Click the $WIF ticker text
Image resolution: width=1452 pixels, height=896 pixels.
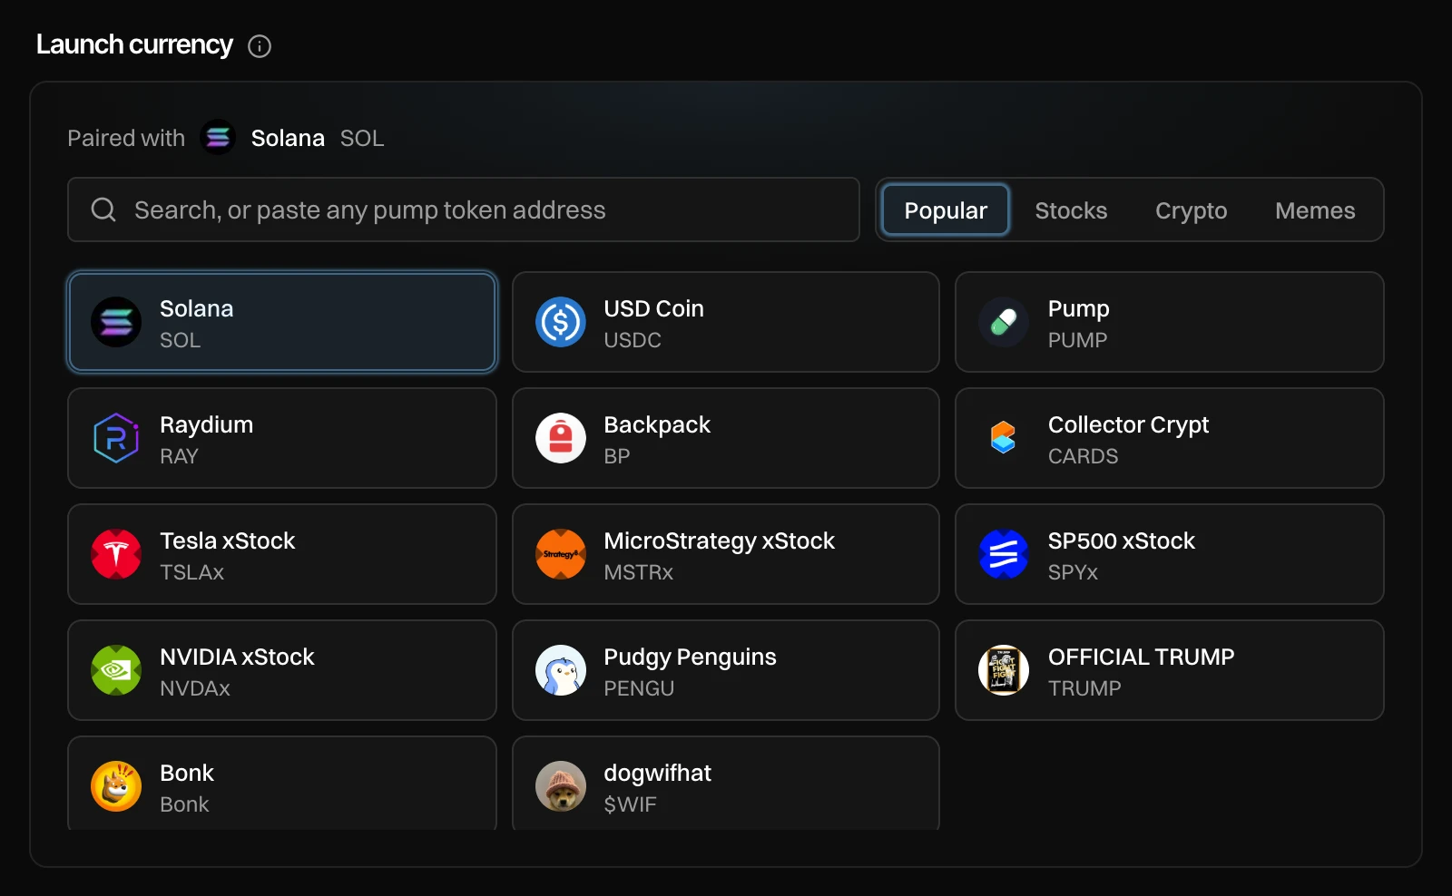pos(630,804)
